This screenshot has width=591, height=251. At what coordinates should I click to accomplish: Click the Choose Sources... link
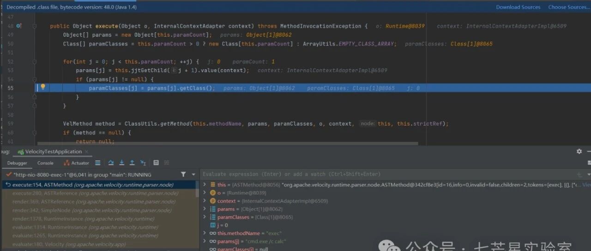[569, 7]
